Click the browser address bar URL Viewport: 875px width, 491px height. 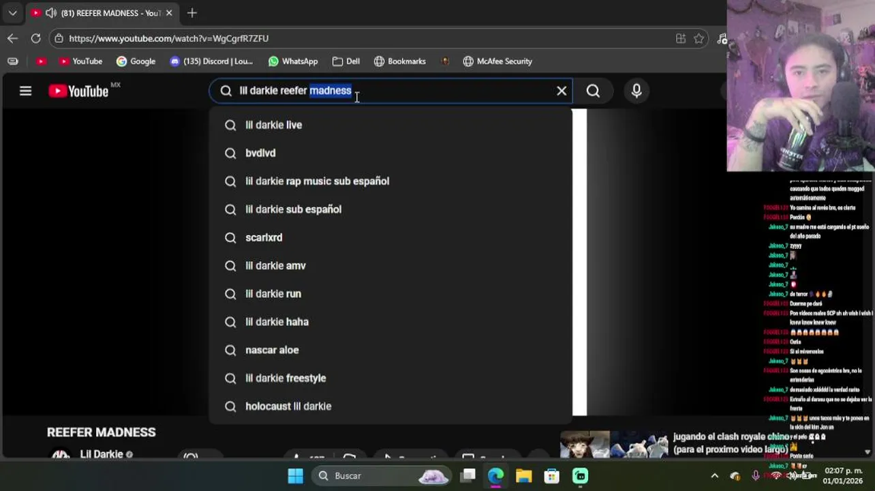[168, 39]
